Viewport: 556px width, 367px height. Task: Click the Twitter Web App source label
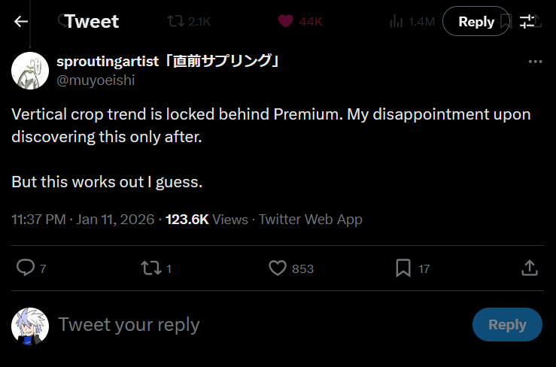click(x=311, y=220)
